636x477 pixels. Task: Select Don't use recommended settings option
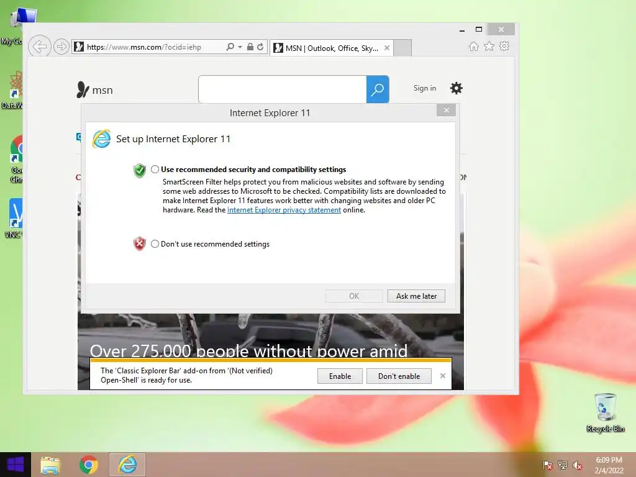pos(155,243)
